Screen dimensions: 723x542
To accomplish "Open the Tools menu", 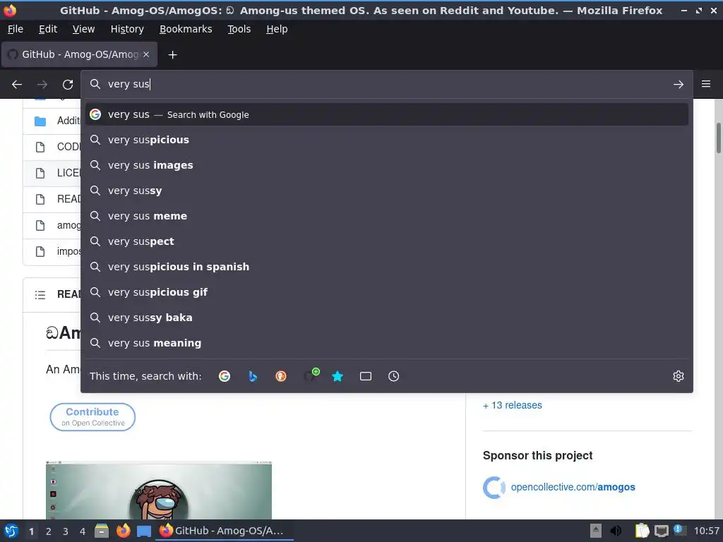I will 239,29.
